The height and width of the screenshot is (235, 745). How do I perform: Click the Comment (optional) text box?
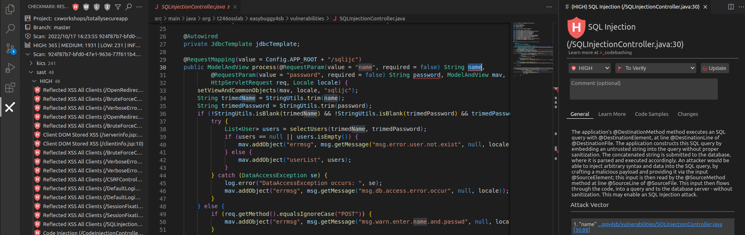[643, 89]
